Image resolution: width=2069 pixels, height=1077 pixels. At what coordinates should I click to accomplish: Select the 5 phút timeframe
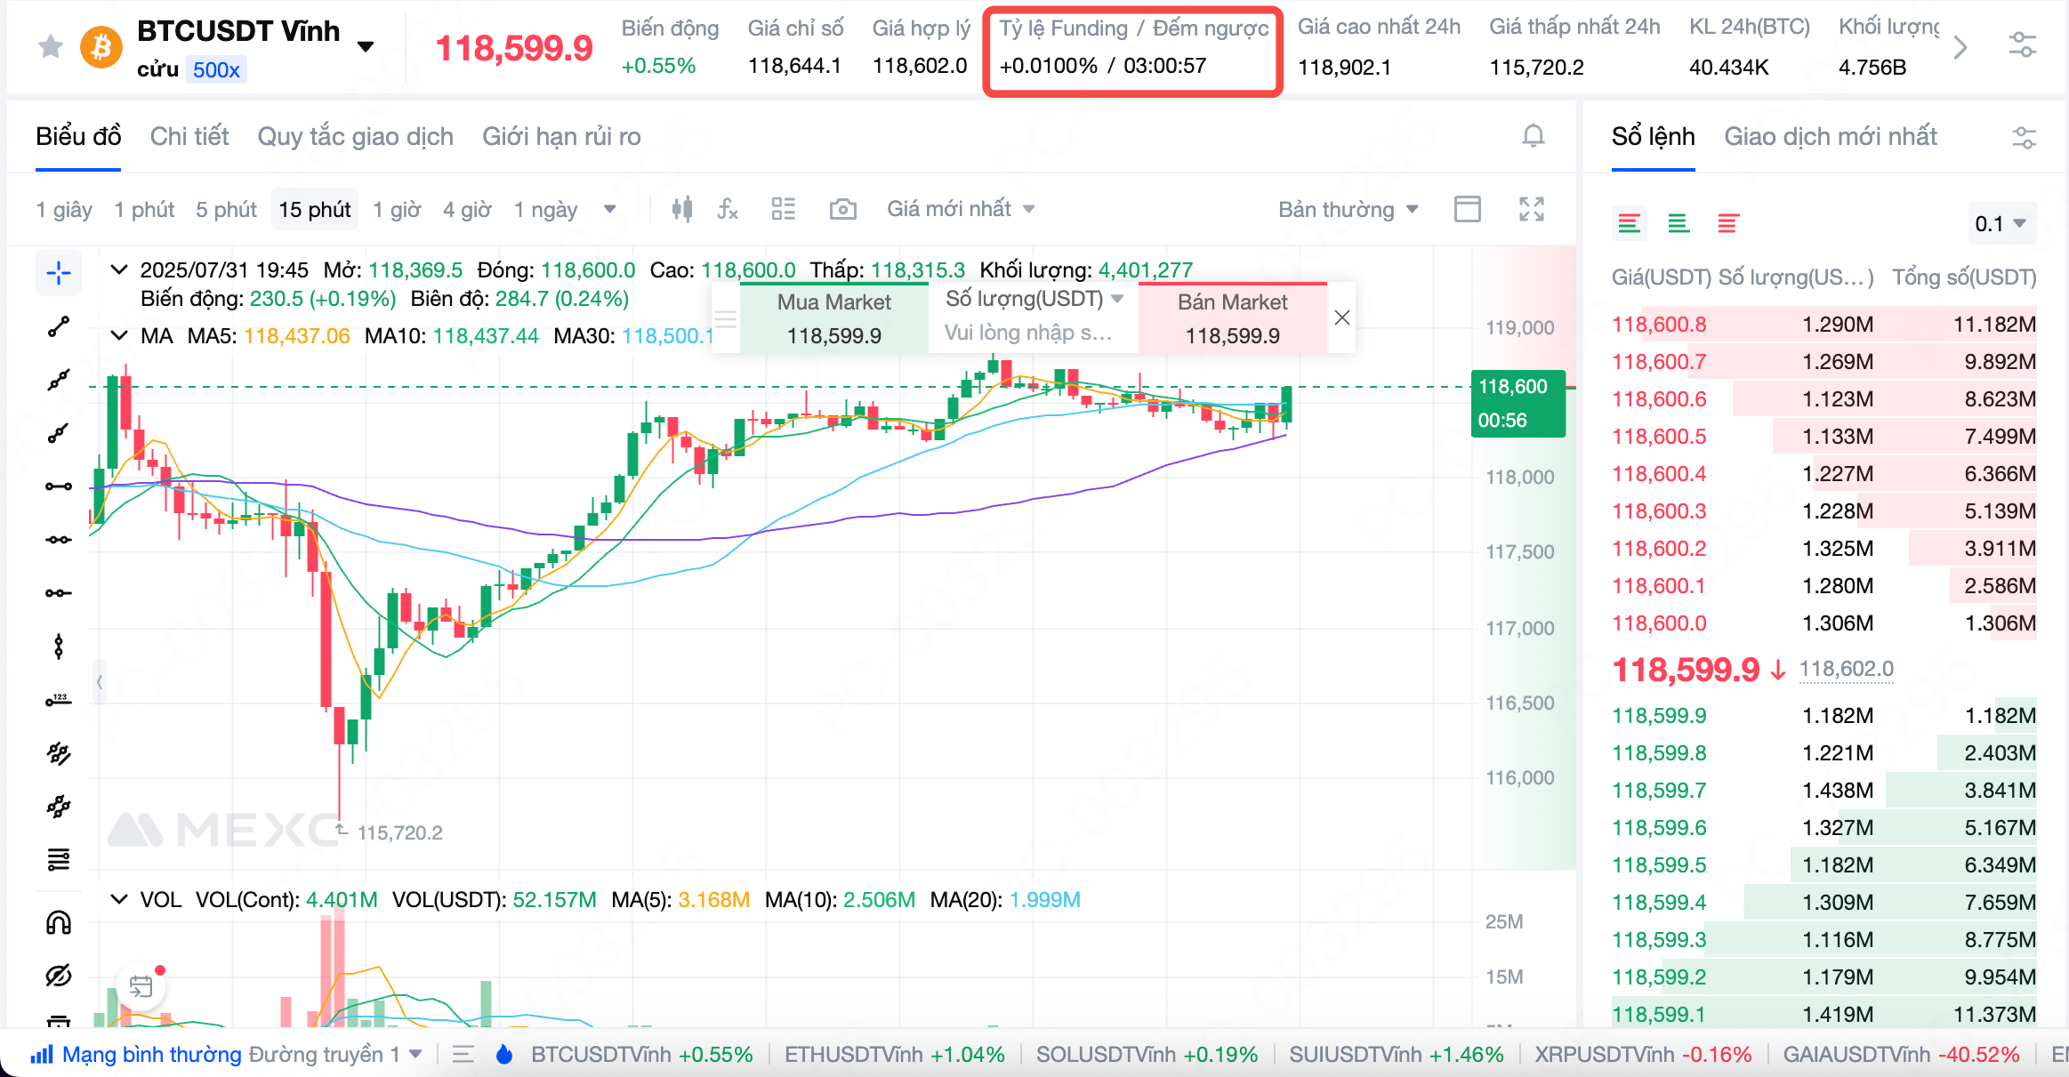[226, 209]
